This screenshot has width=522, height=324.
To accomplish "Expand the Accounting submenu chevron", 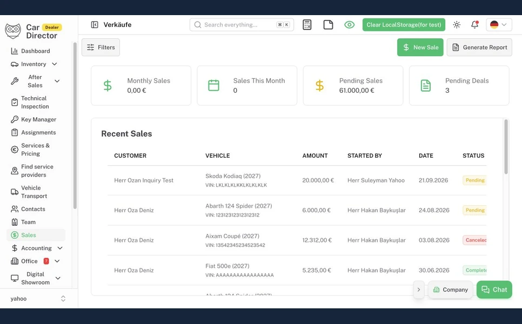I will [60, 248].
